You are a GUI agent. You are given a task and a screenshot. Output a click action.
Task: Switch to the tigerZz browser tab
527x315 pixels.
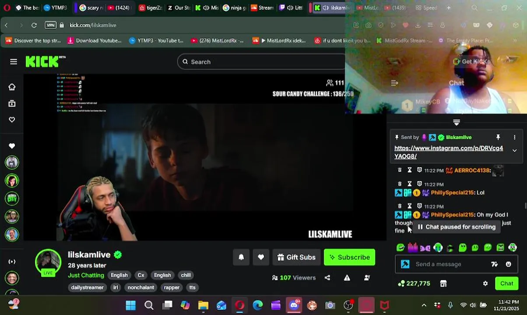click(151, 8)
